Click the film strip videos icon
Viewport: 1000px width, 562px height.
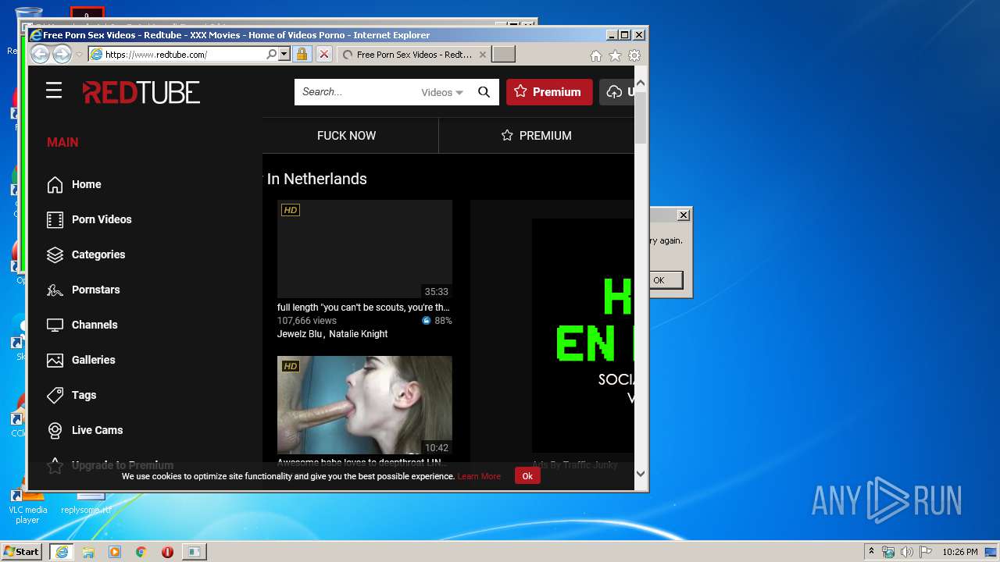point(55,220)
